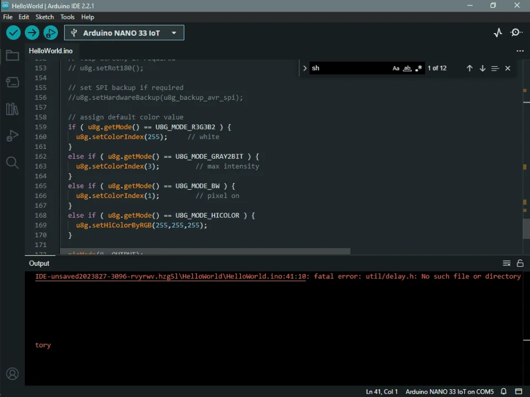Image resolution: width=530 pixels, height=397 pixels.
Task: Click on setHiColorByRGB in line 169
Action: click(x=121, y=225)
